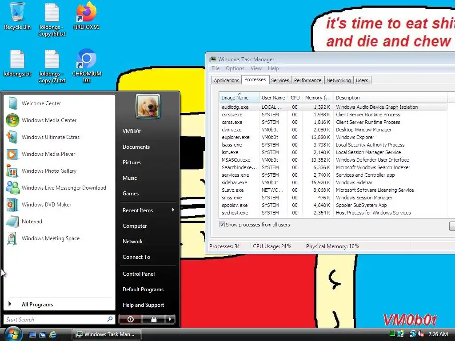455x341 pixels.
Task: Open Internet Explorer quick launch icon
Action: pyautogui.click(x=53, y=334)
